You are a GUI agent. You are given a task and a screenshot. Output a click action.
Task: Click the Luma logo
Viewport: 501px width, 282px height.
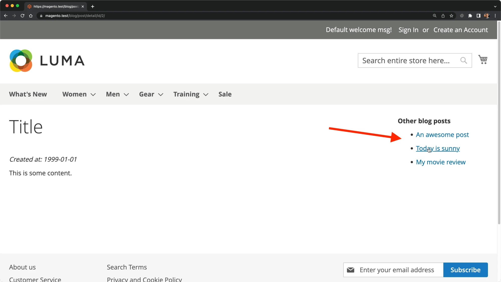pos(47,61)
